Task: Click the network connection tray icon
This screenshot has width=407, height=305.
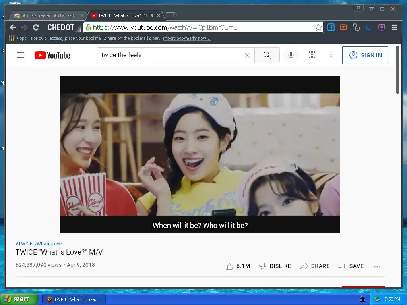Action: (x=378, y=299)
